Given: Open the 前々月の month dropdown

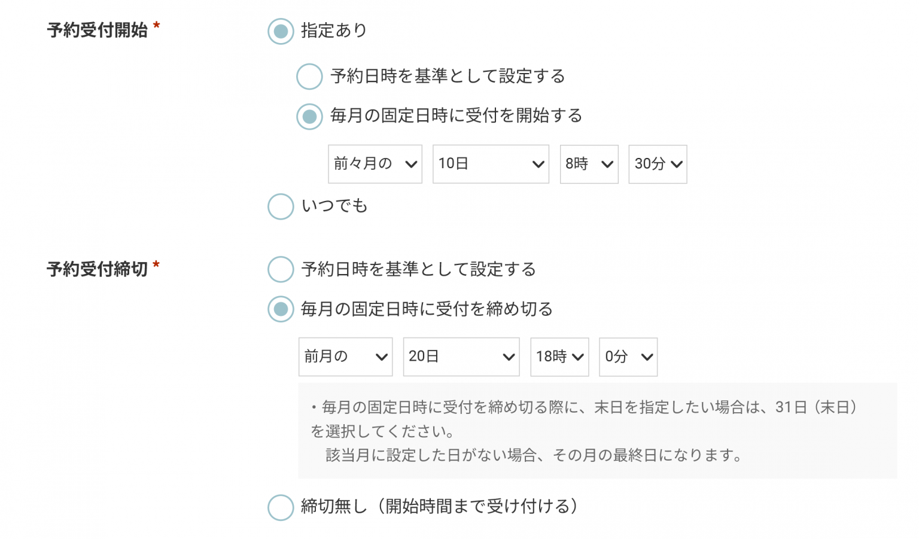Looking at the screenshot, I should coord(375,164).
